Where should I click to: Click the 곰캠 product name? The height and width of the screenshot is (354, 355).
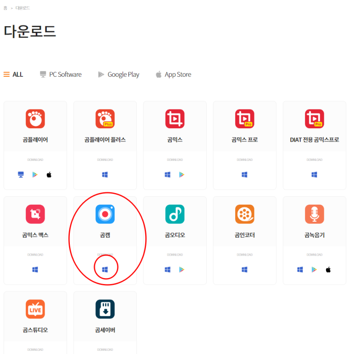click(105, 235)
